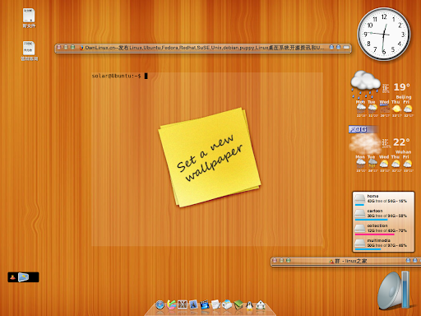Select Wuhan city label in weather widget

point(403,152)
